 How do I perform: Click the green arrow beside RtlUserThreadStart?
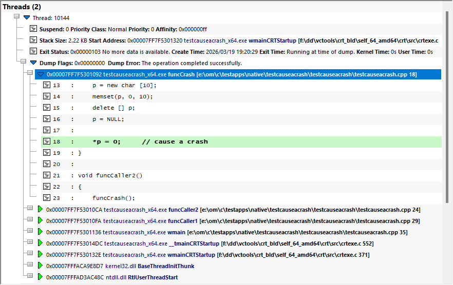pos(40,277)
